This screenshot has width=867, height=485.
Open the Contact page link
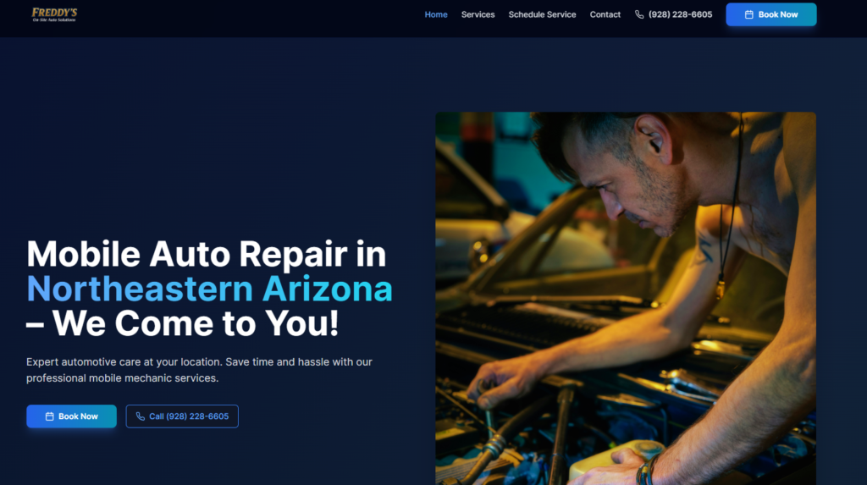click(x=605, y=14)
